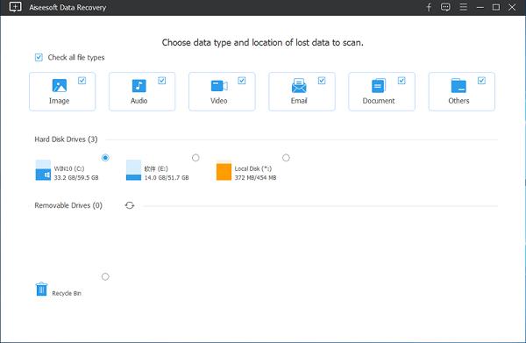Click the Image file type icon
This screenshot has height=343, width=526.
pos(60,85)
